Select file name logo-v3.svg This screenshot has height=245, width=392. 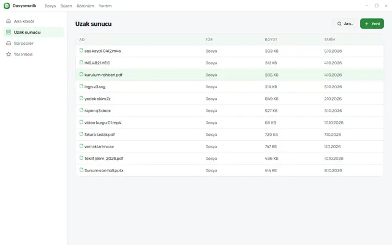95,87
